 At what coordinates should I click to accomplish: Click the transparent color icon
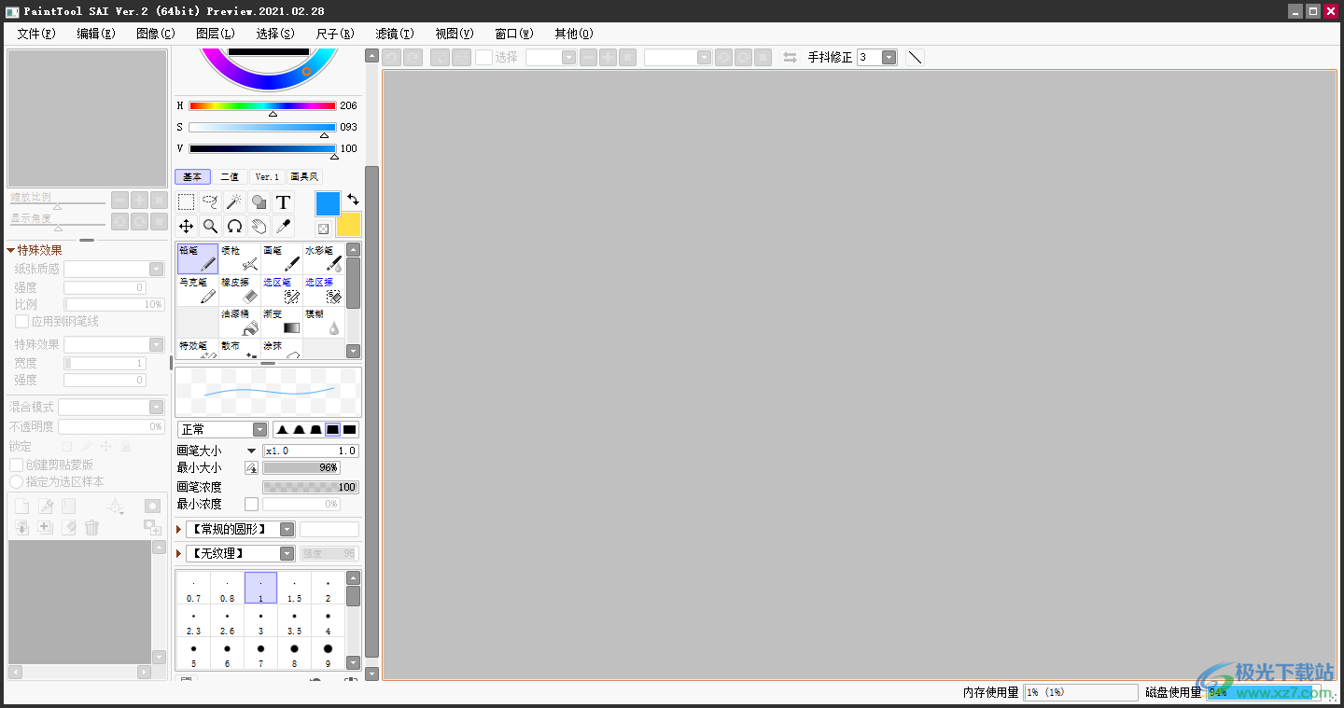pyautogui.click(x=323, y=229)
